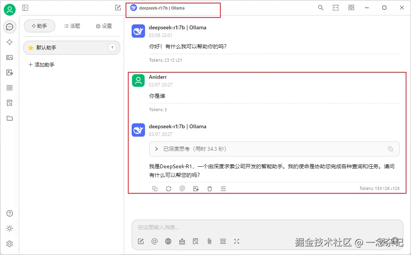Click the topic count badge on 默认助手
This screenshot has height=255, width=411.
coord(112,48)
